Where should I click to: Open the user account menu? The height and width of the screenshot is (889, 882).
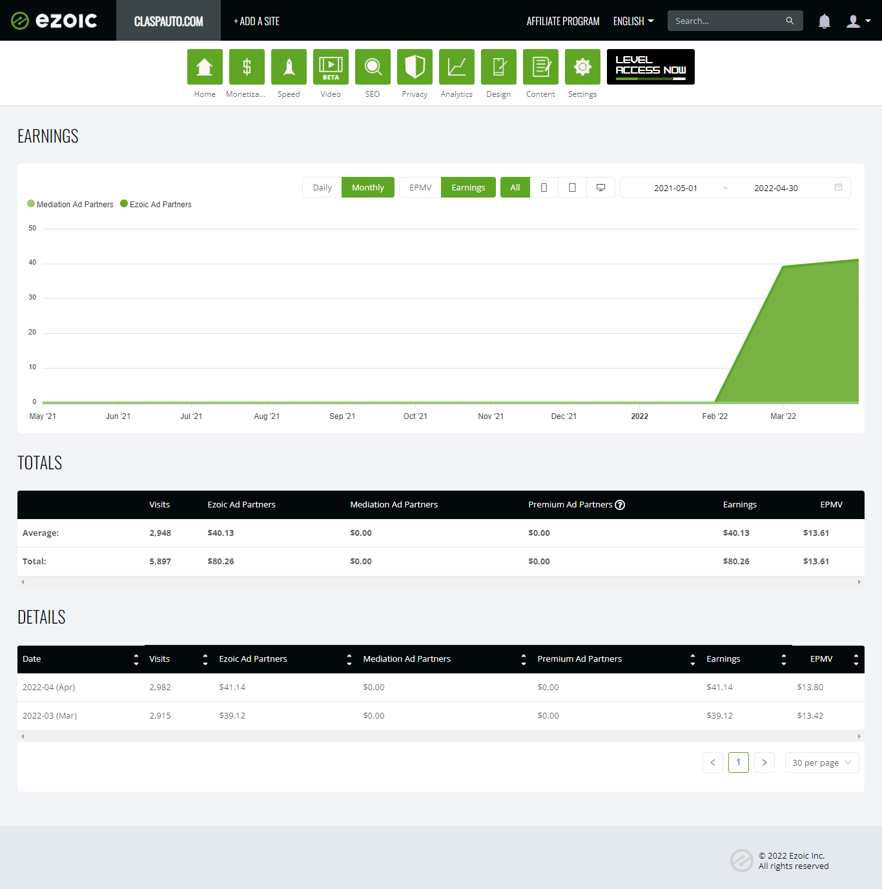tap(858, 21)
